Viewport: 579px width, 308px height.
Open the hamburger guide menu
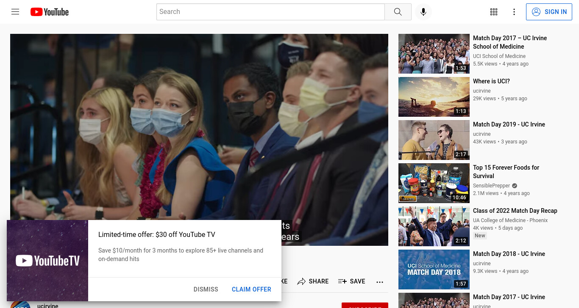(15, 12)
